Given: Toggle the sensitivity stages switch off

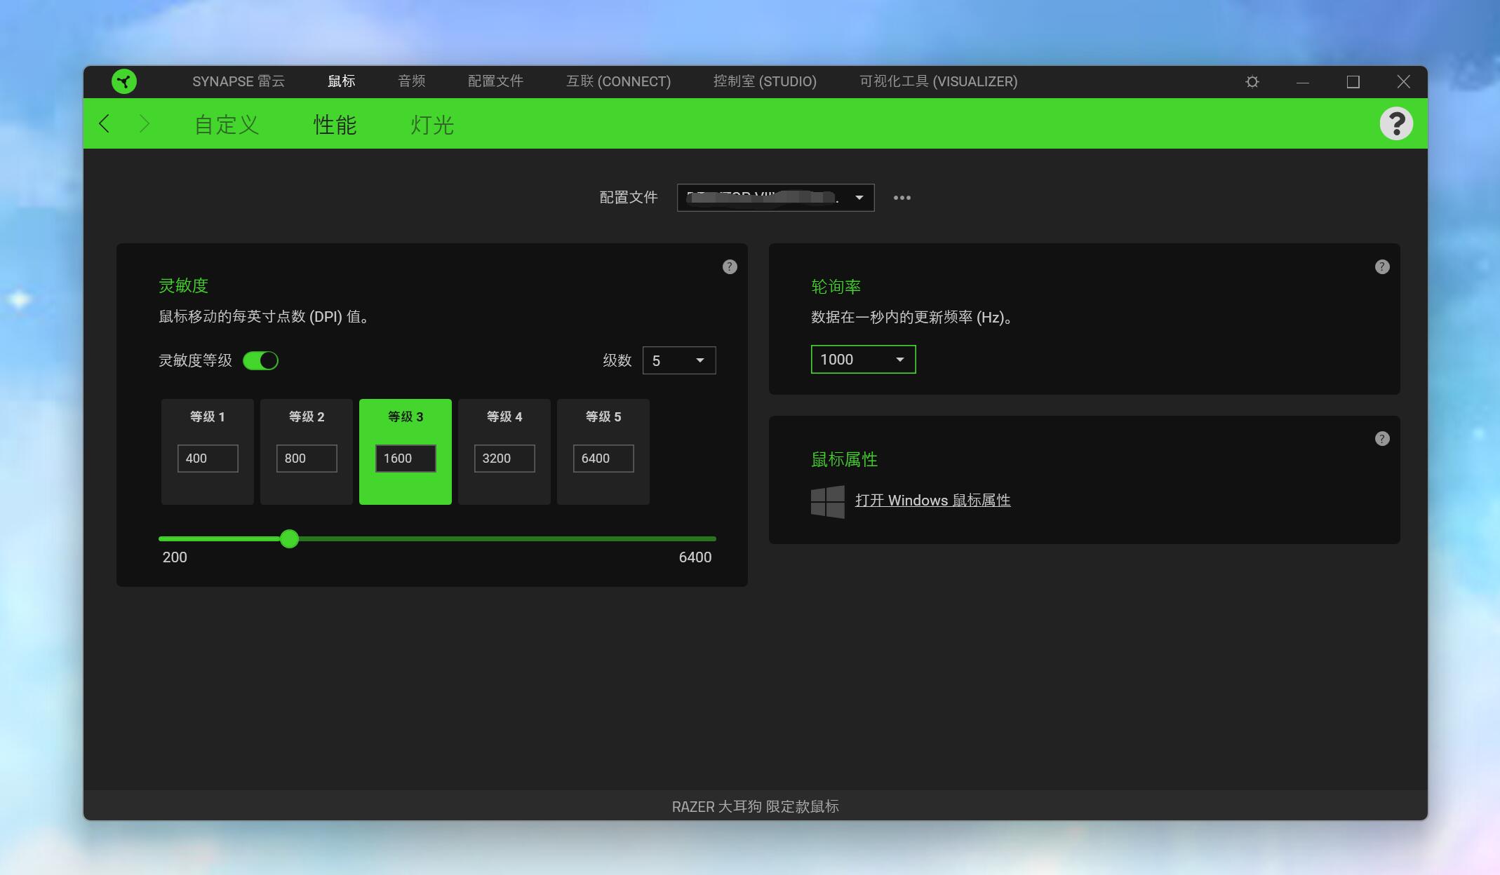Looking at the screenshot, I should tap(260, 360).
